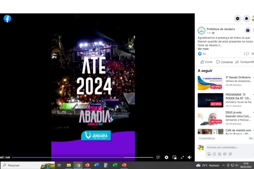Open the 3ª Sessão Ordinária video thumbnail
254x169 pixels.
click(210, 83)
